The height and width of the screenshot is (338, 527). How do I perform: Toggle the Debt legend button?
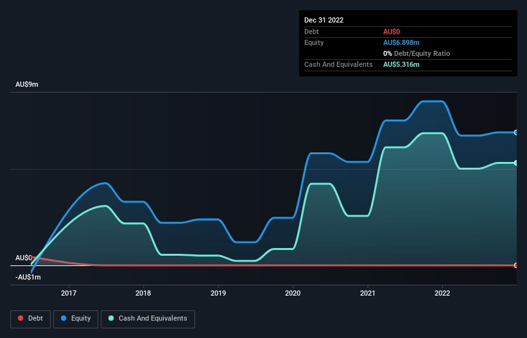click(x=31, y=319)
